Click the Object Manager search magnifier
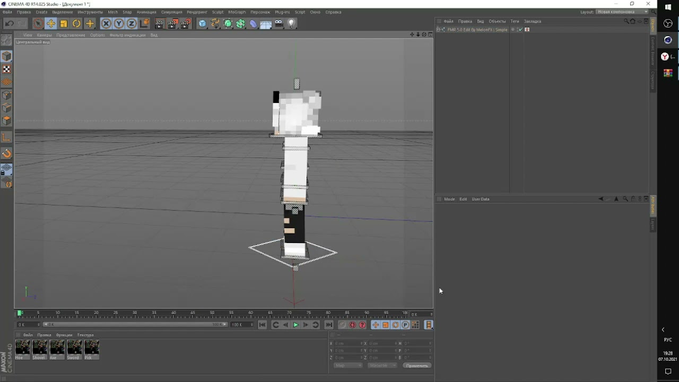679x382 pixels. coord(626,21)
